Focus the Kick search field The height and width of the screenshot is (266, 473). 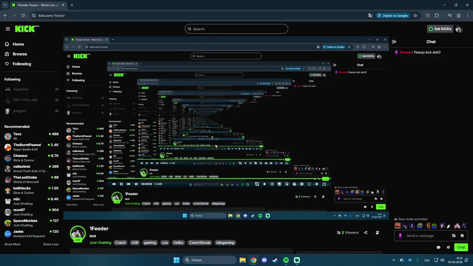coord(236,29)
